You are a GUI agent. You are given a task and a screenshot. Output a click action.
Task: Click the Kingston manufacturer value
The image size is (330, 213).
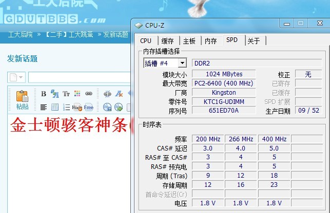(x=224, y=93)
